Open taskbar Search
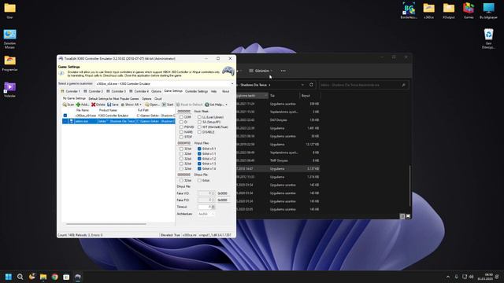 [x=20, y=277]
